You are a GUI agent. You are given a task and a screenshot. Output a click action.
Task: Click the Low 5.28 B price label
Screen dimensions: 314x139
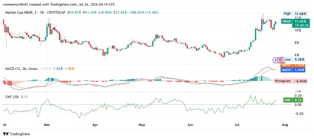click(294, 59)
